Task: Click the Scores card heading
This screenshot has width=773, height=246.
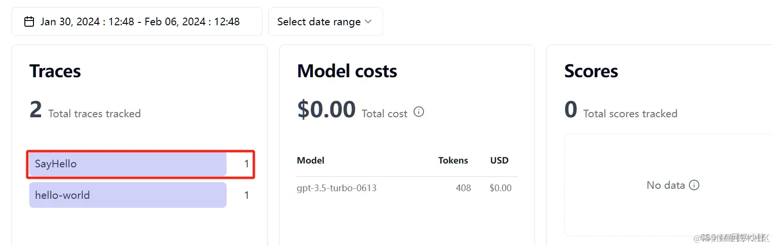Action: pyautogui.click(x=591, y=71)
